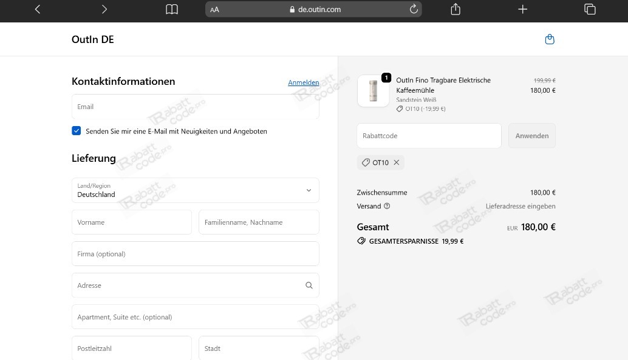Open the OutIn DE store home link
628x360 pixels.
tap(92, 39)
